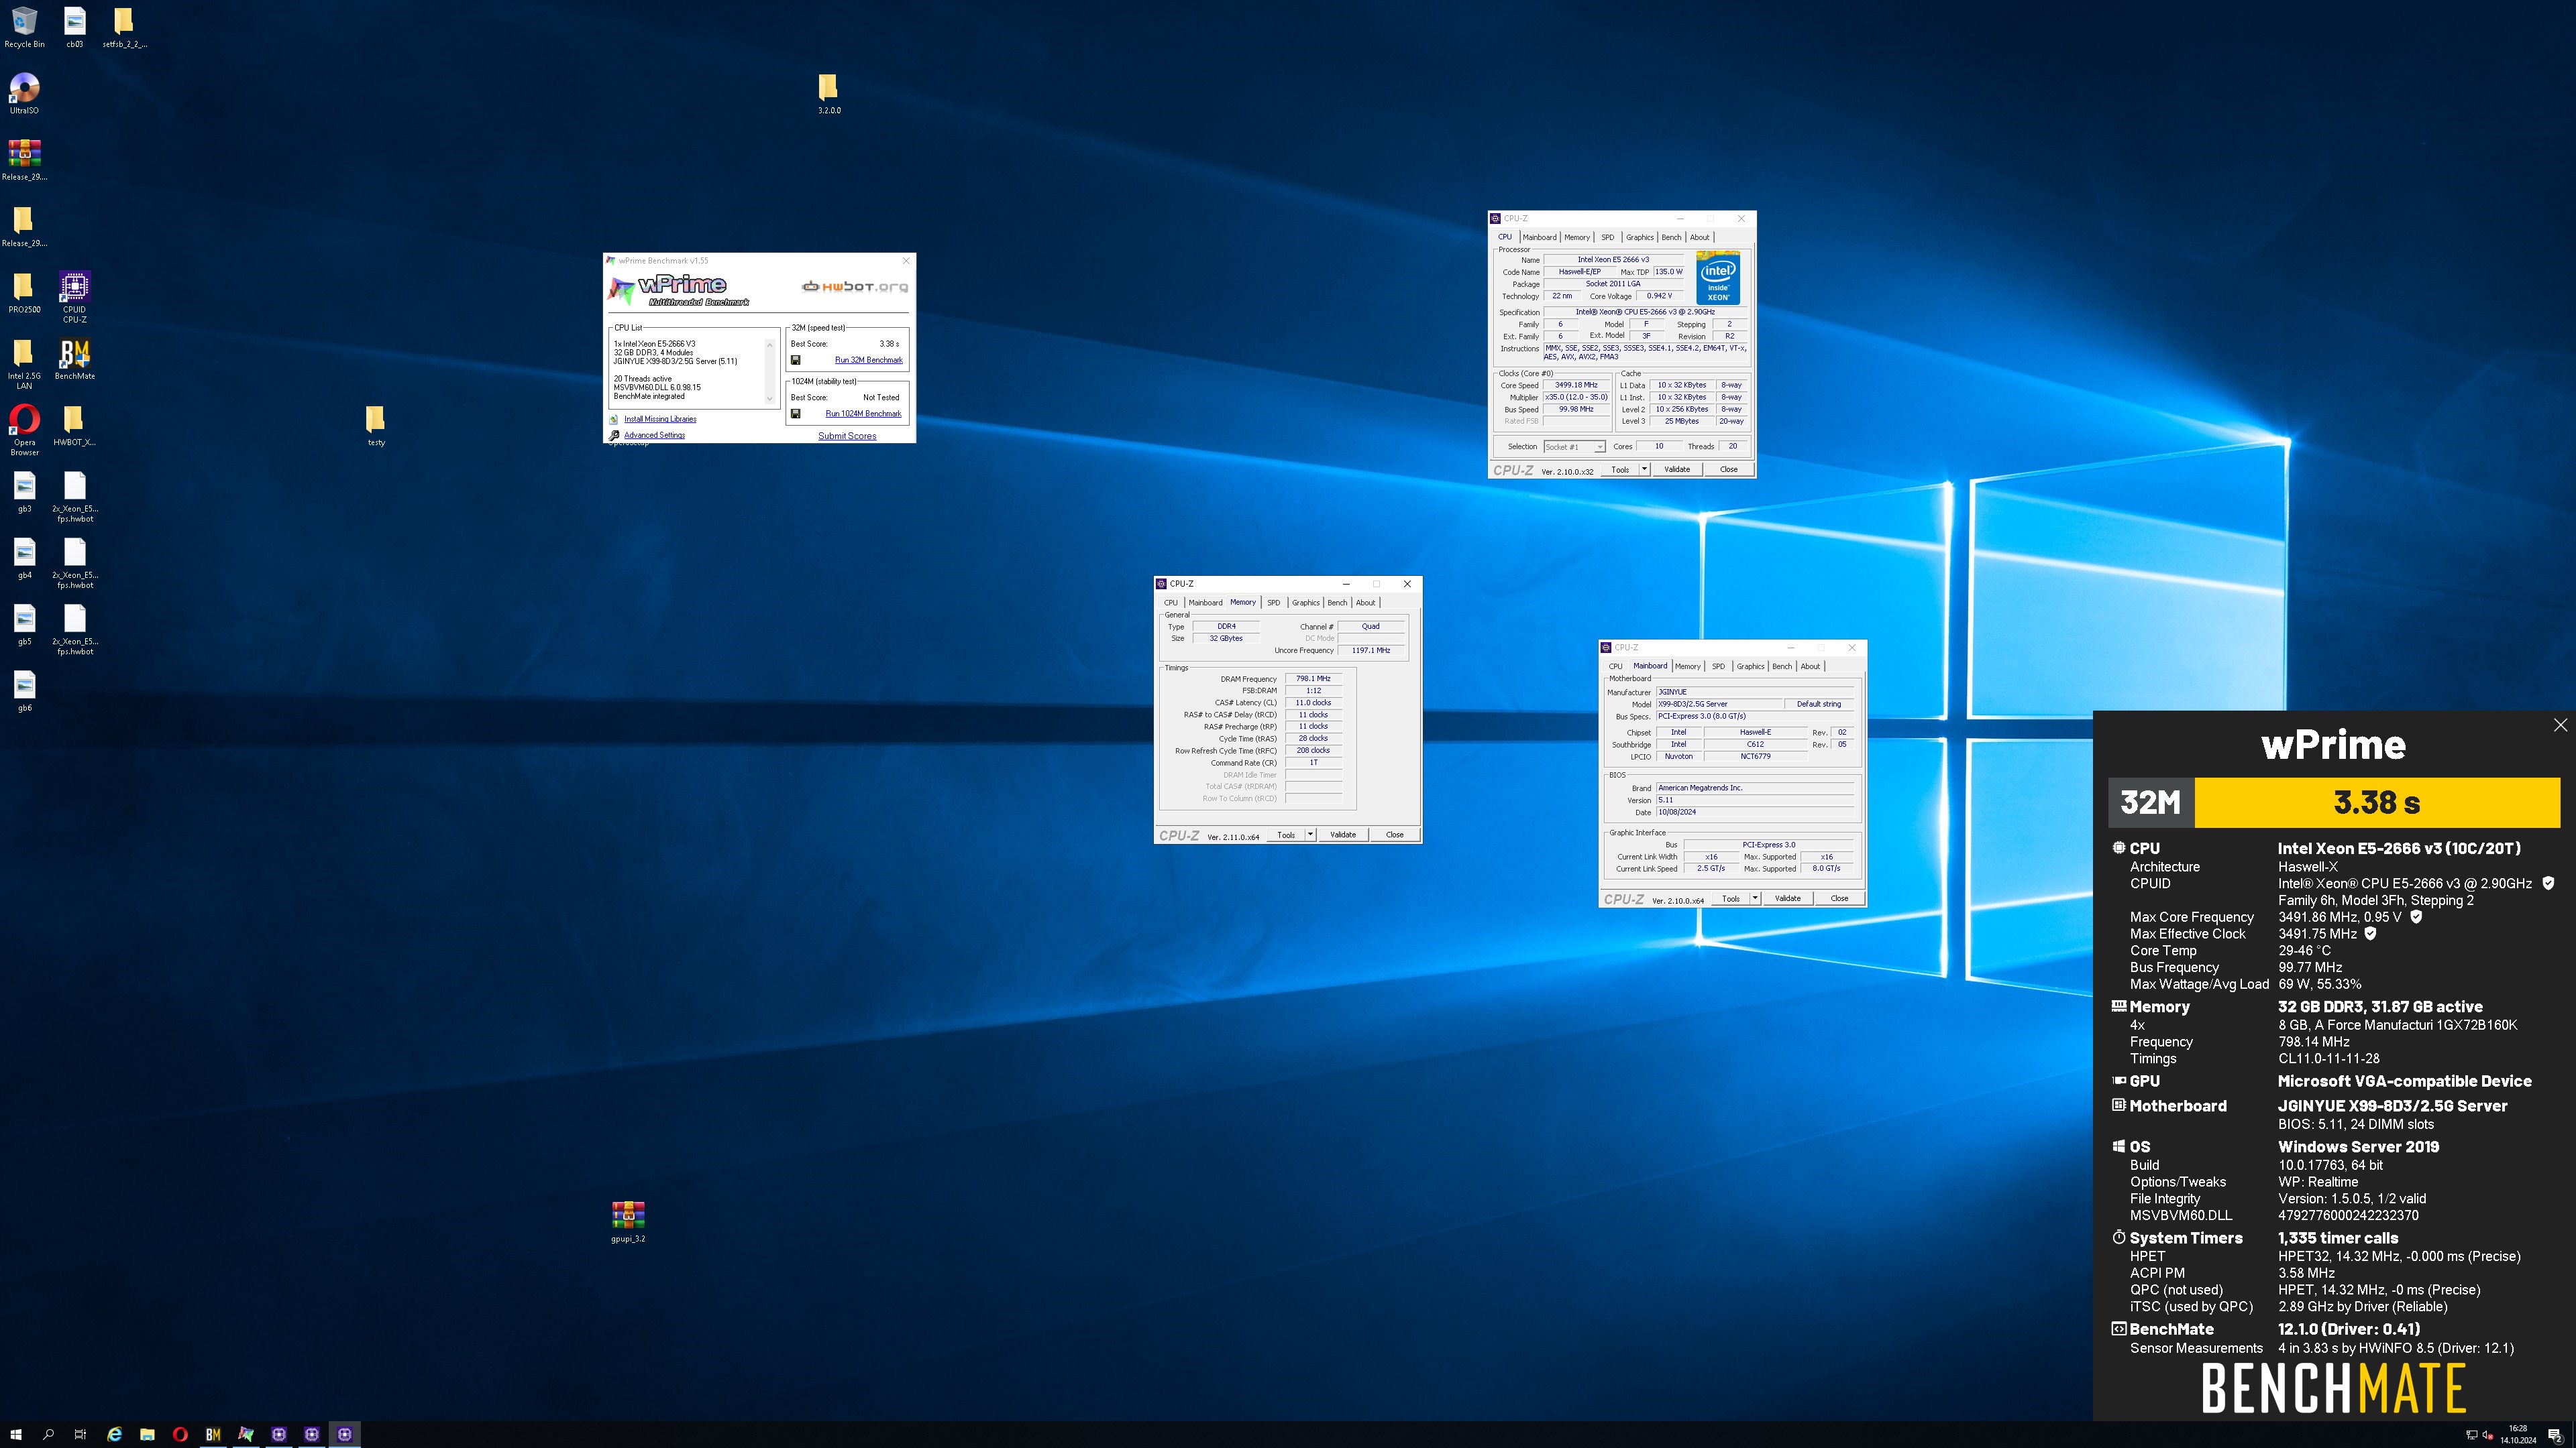Screen dimensions: 2576x1448
Task: Open Graphics tab in CPU-Z Mainboard window
Action: coord(1750,666)
